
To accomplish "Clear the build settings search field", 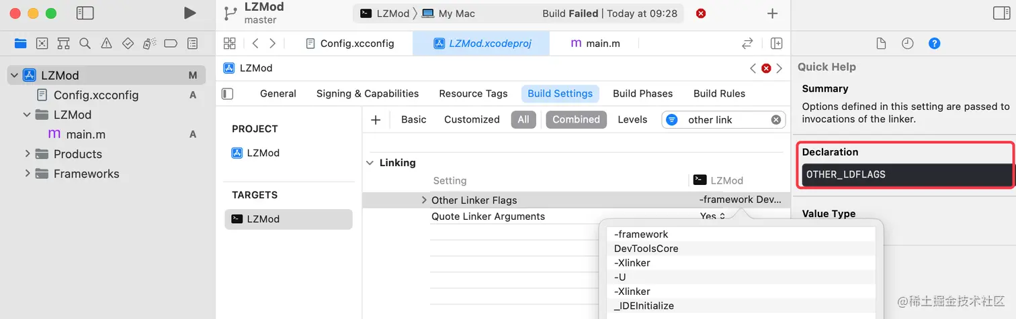I will click(775, 120).
